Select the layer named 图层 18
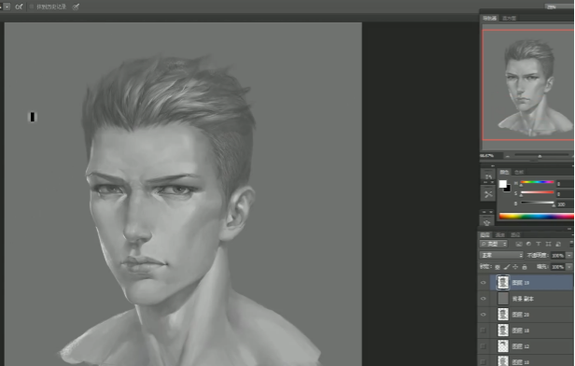 (x=520, y=331)
